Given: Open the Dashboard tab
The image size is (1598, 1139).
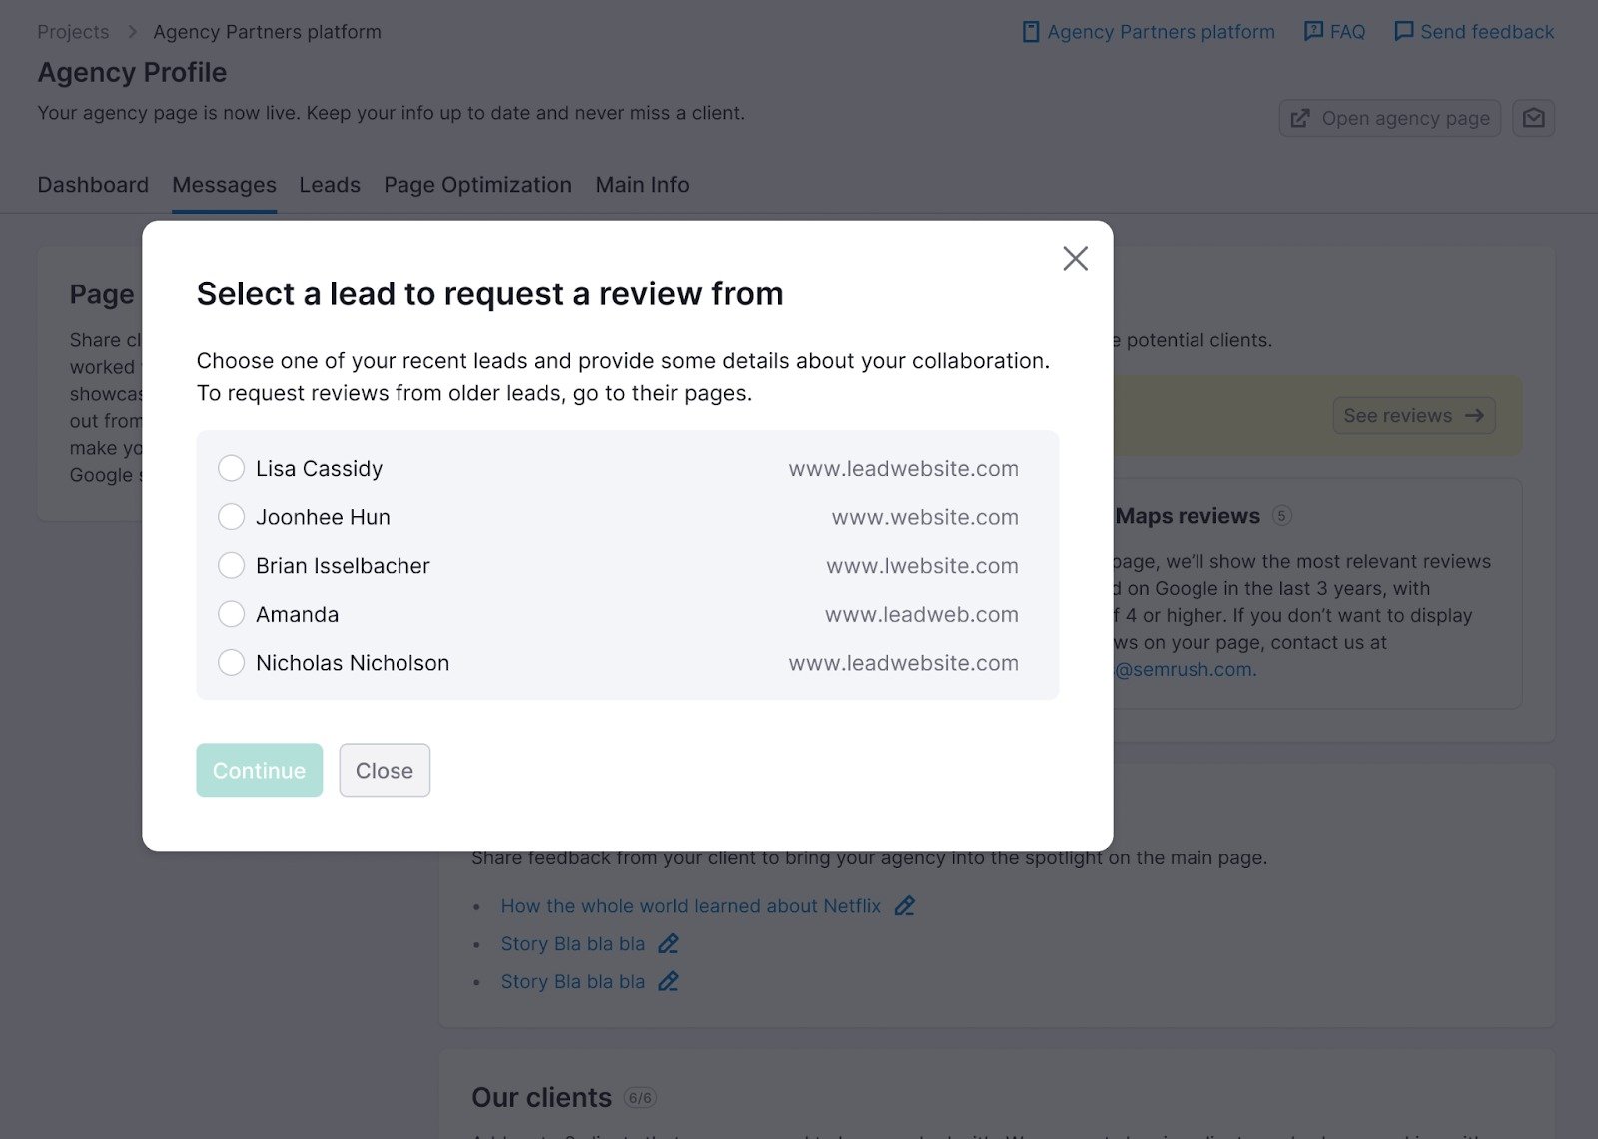Looking at the screenshot, I should [x=93, y=185].
